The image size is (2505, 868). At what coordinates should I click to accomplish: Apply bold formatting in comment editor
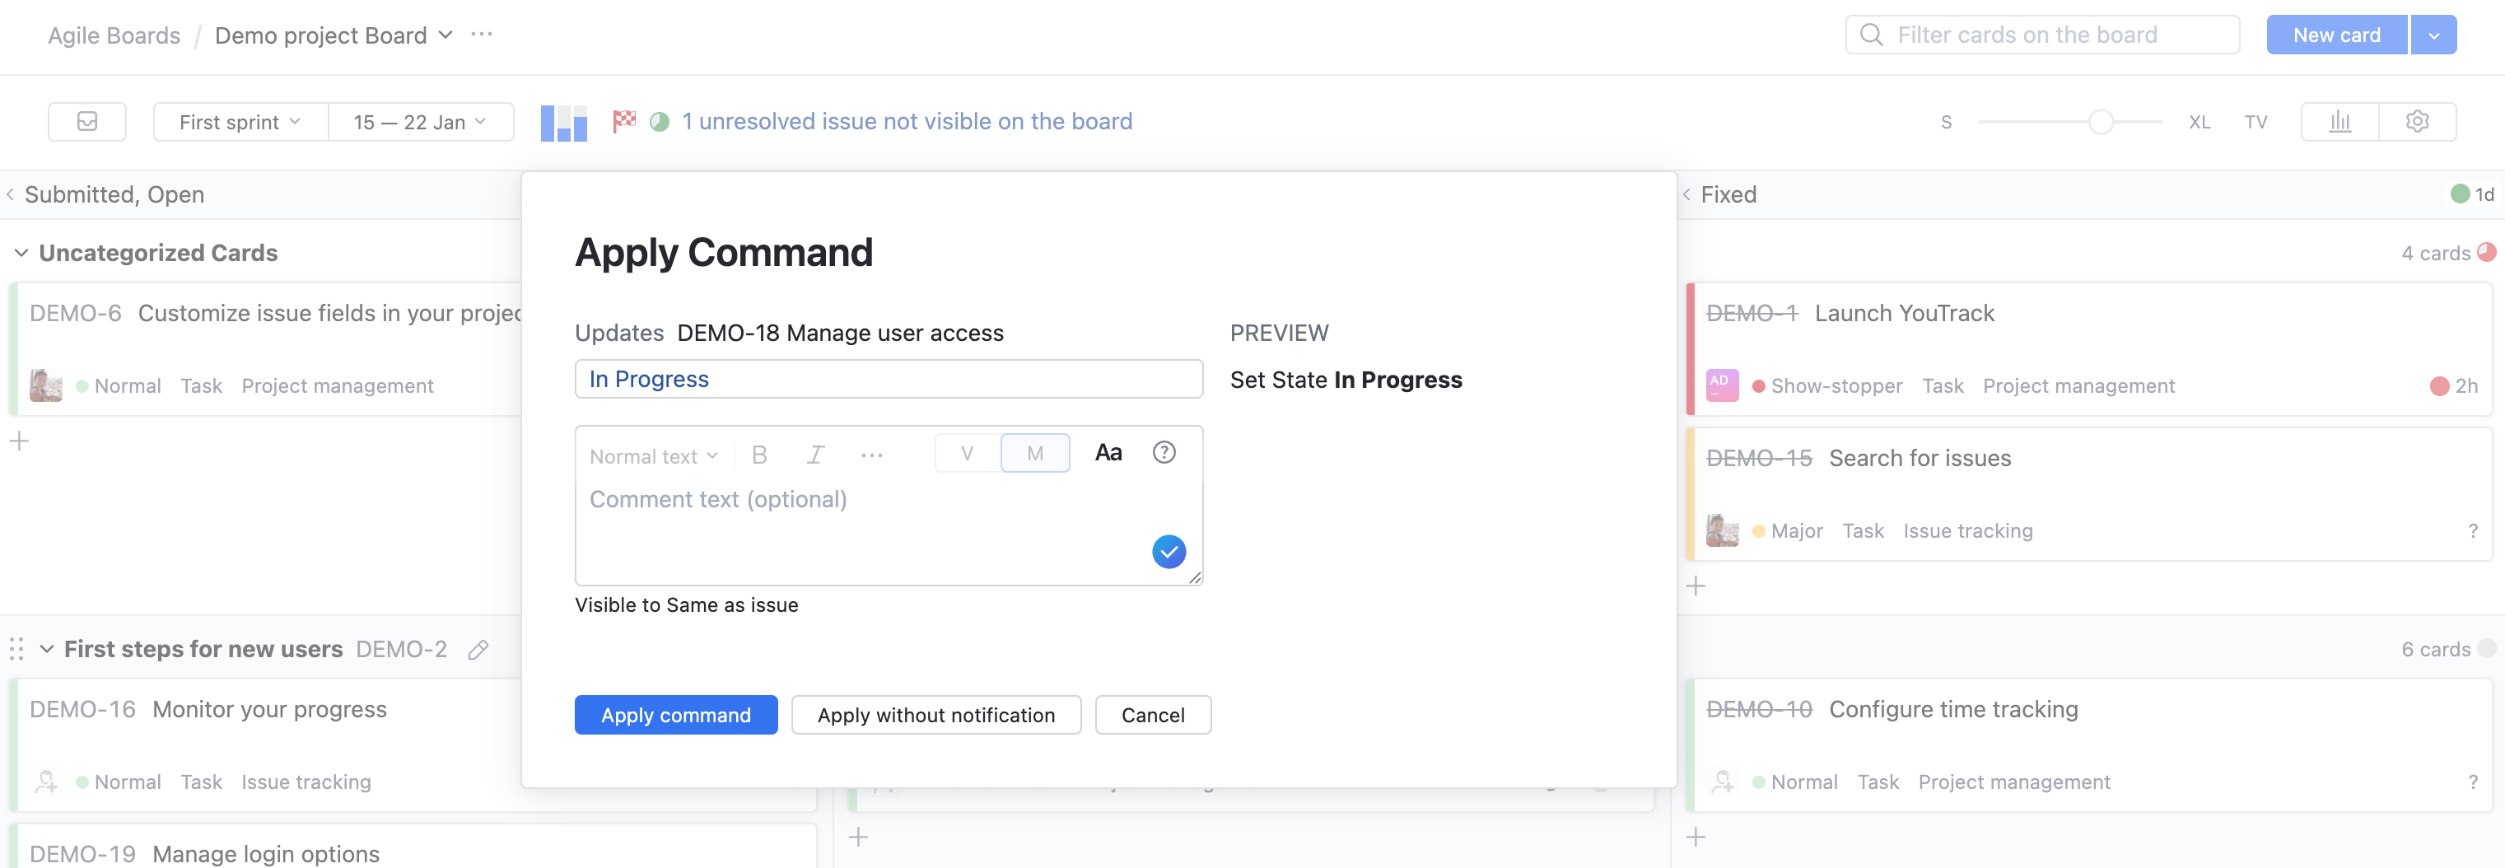pos(759,453)
